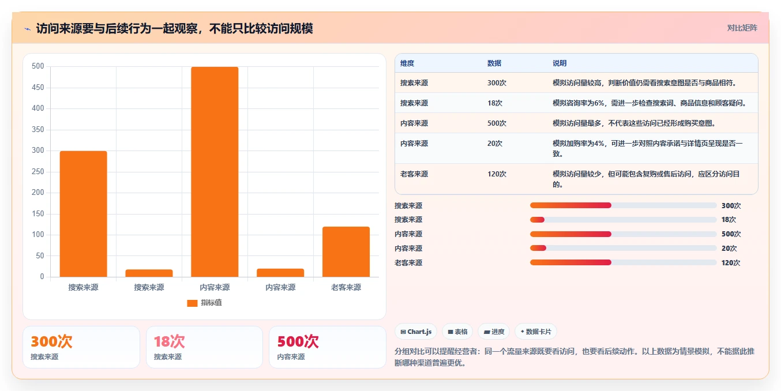781x391 pixels.
Task: Click the 维度 column header
Action: click(x=407, y=63)
